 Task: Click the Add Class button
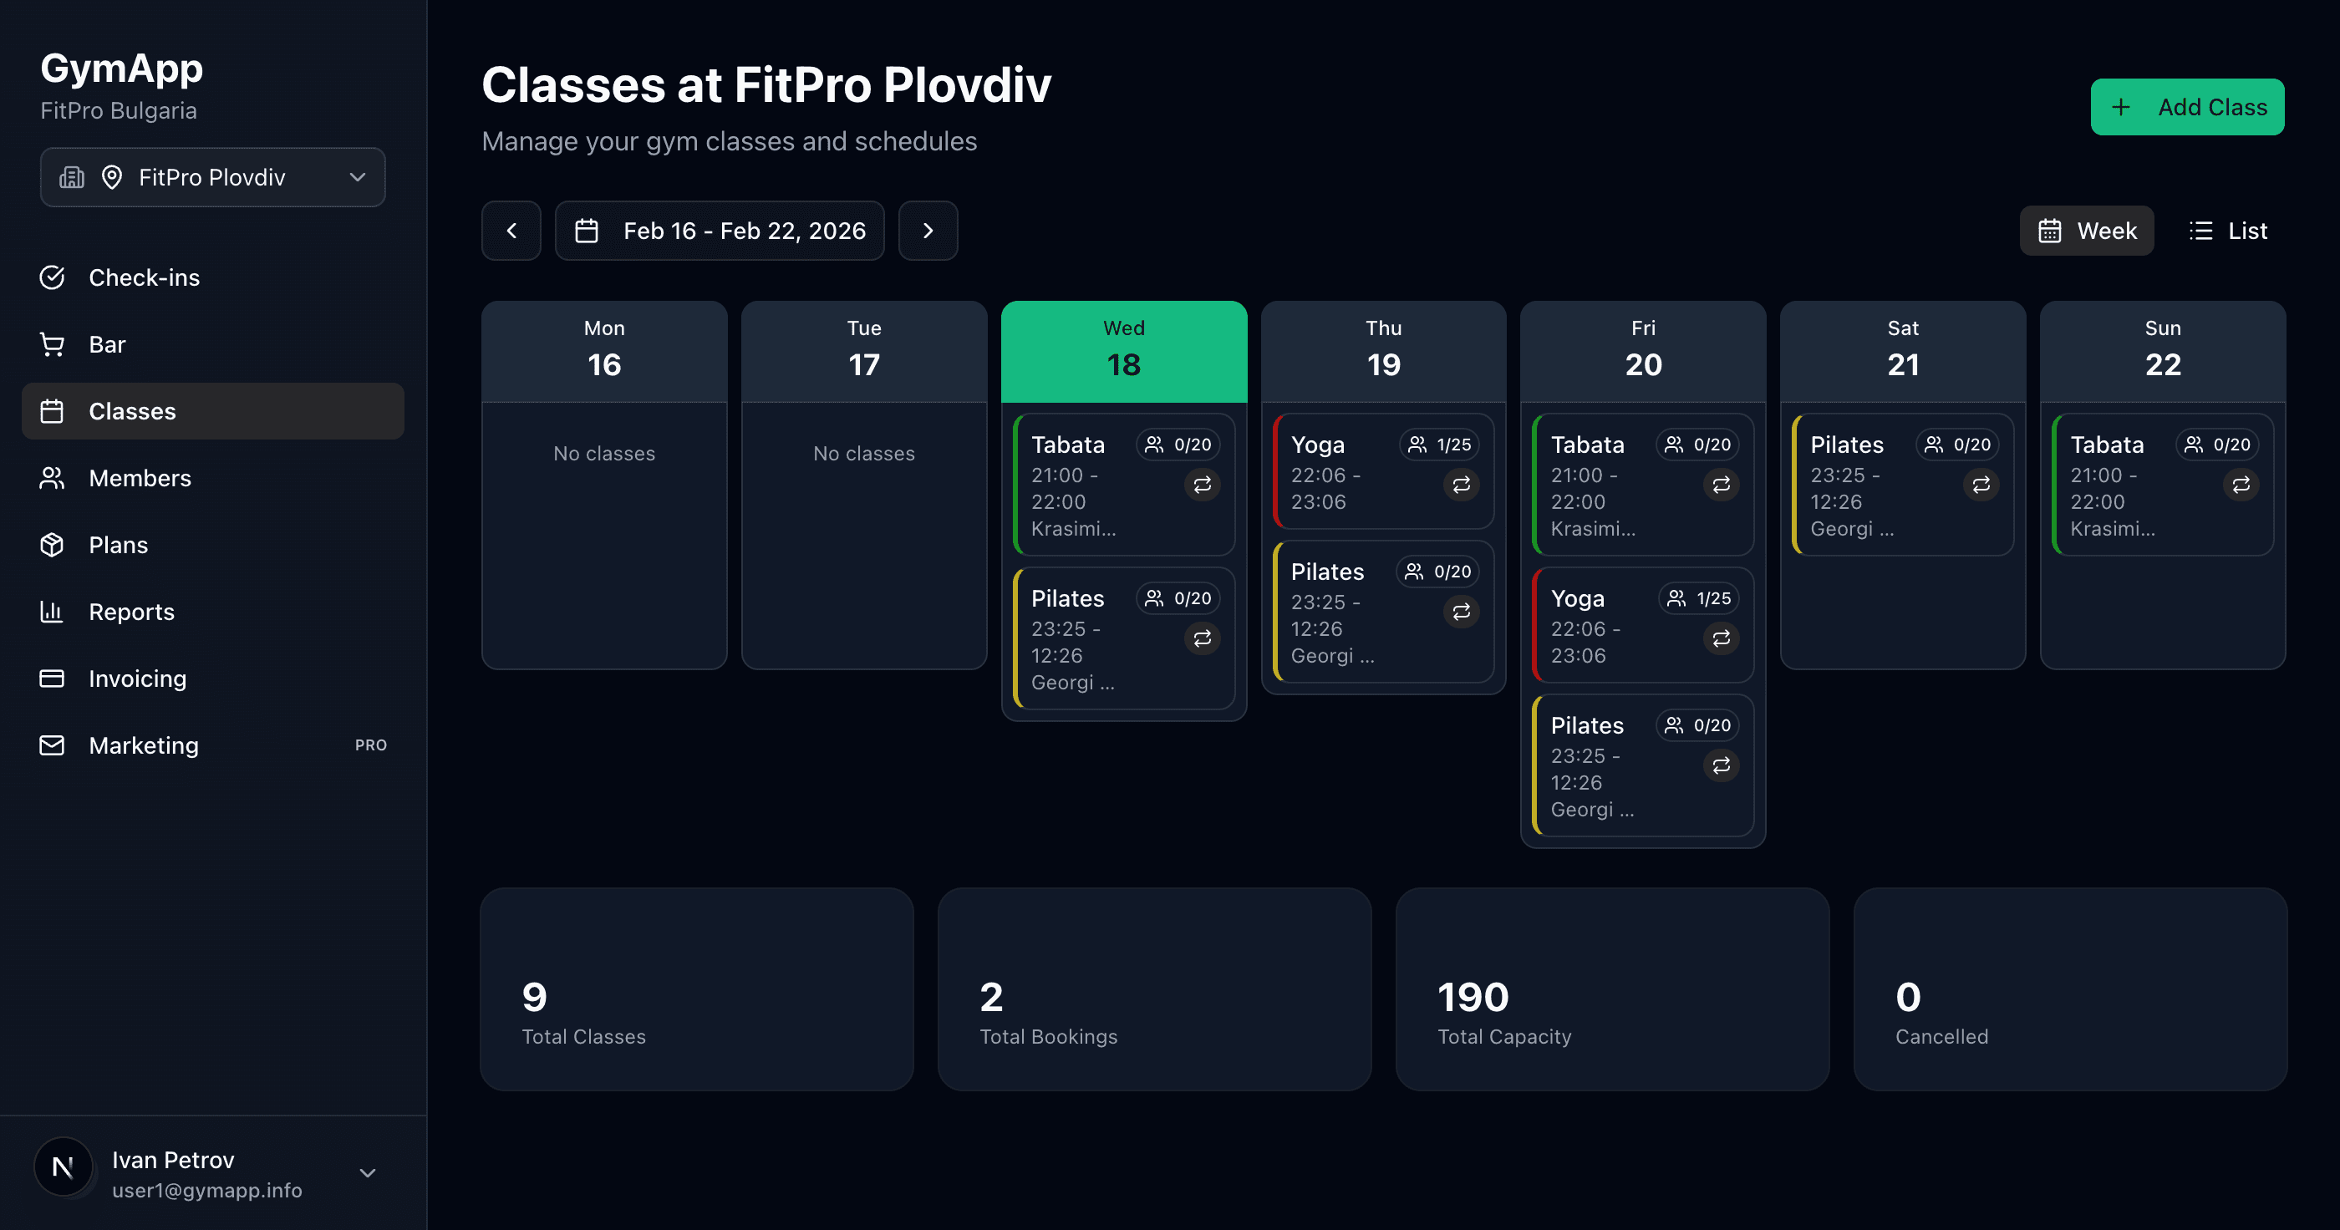[x=2186, y=106]
